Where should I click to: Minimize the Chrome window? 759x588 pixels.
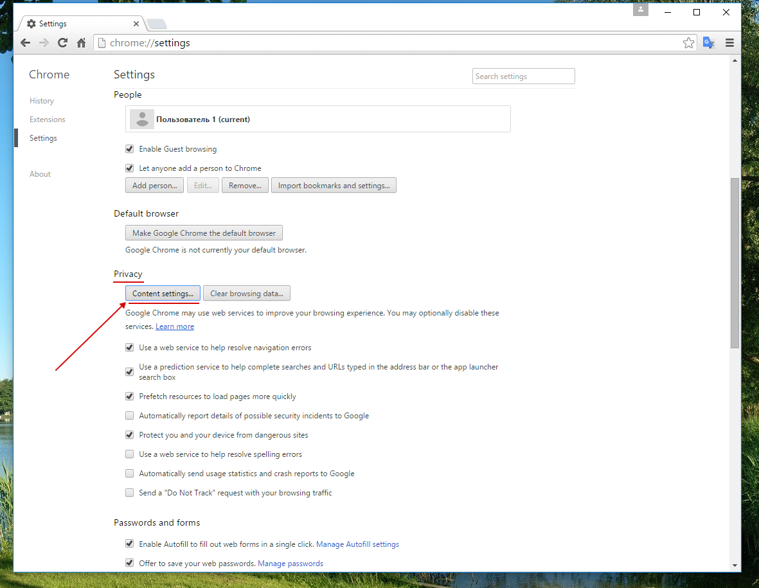click(x=668, y=12)
